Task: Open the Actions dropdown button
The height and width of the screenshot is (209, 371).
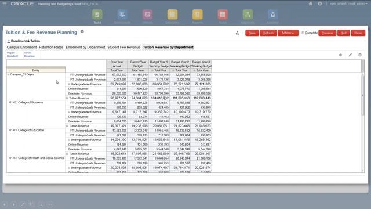Action: (288, 33)
